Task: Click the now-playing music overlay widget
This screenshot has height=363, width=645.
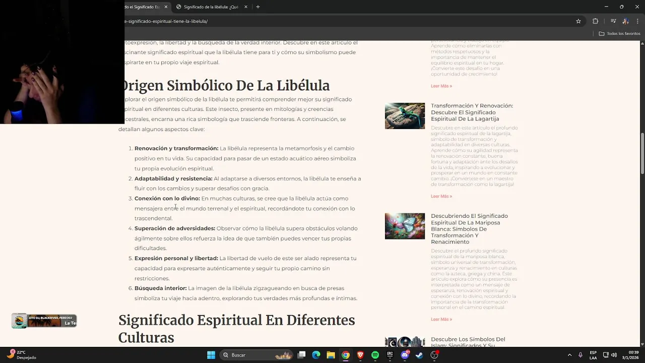Action: [x=44, y=321]
